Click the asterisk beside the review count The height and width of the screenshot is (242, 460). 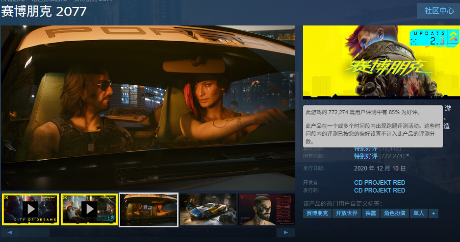[408, 156]
